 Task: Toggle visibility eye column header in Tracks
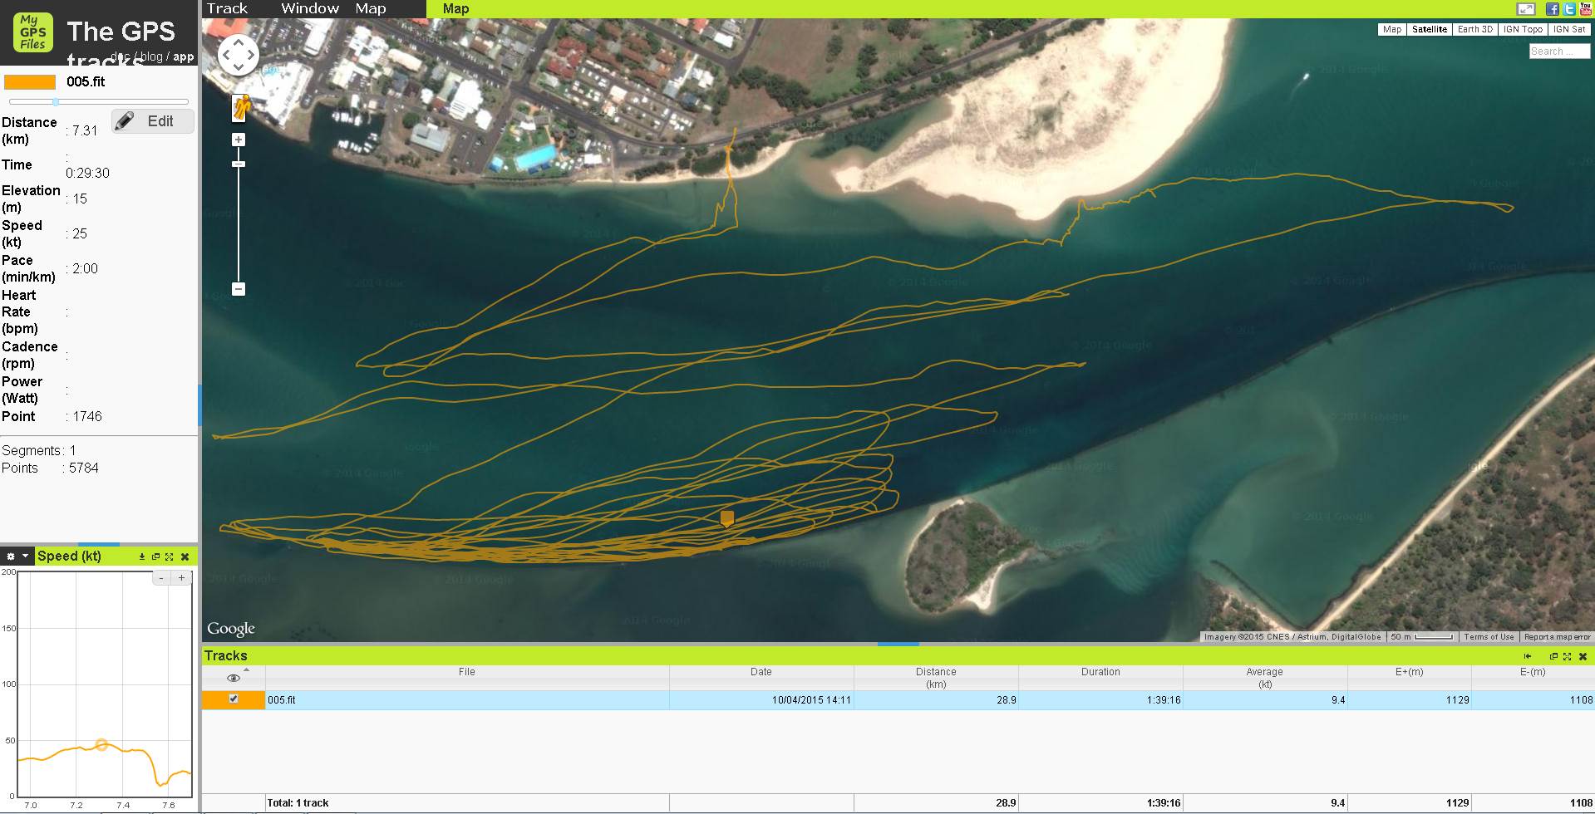[x=234, y=678]
